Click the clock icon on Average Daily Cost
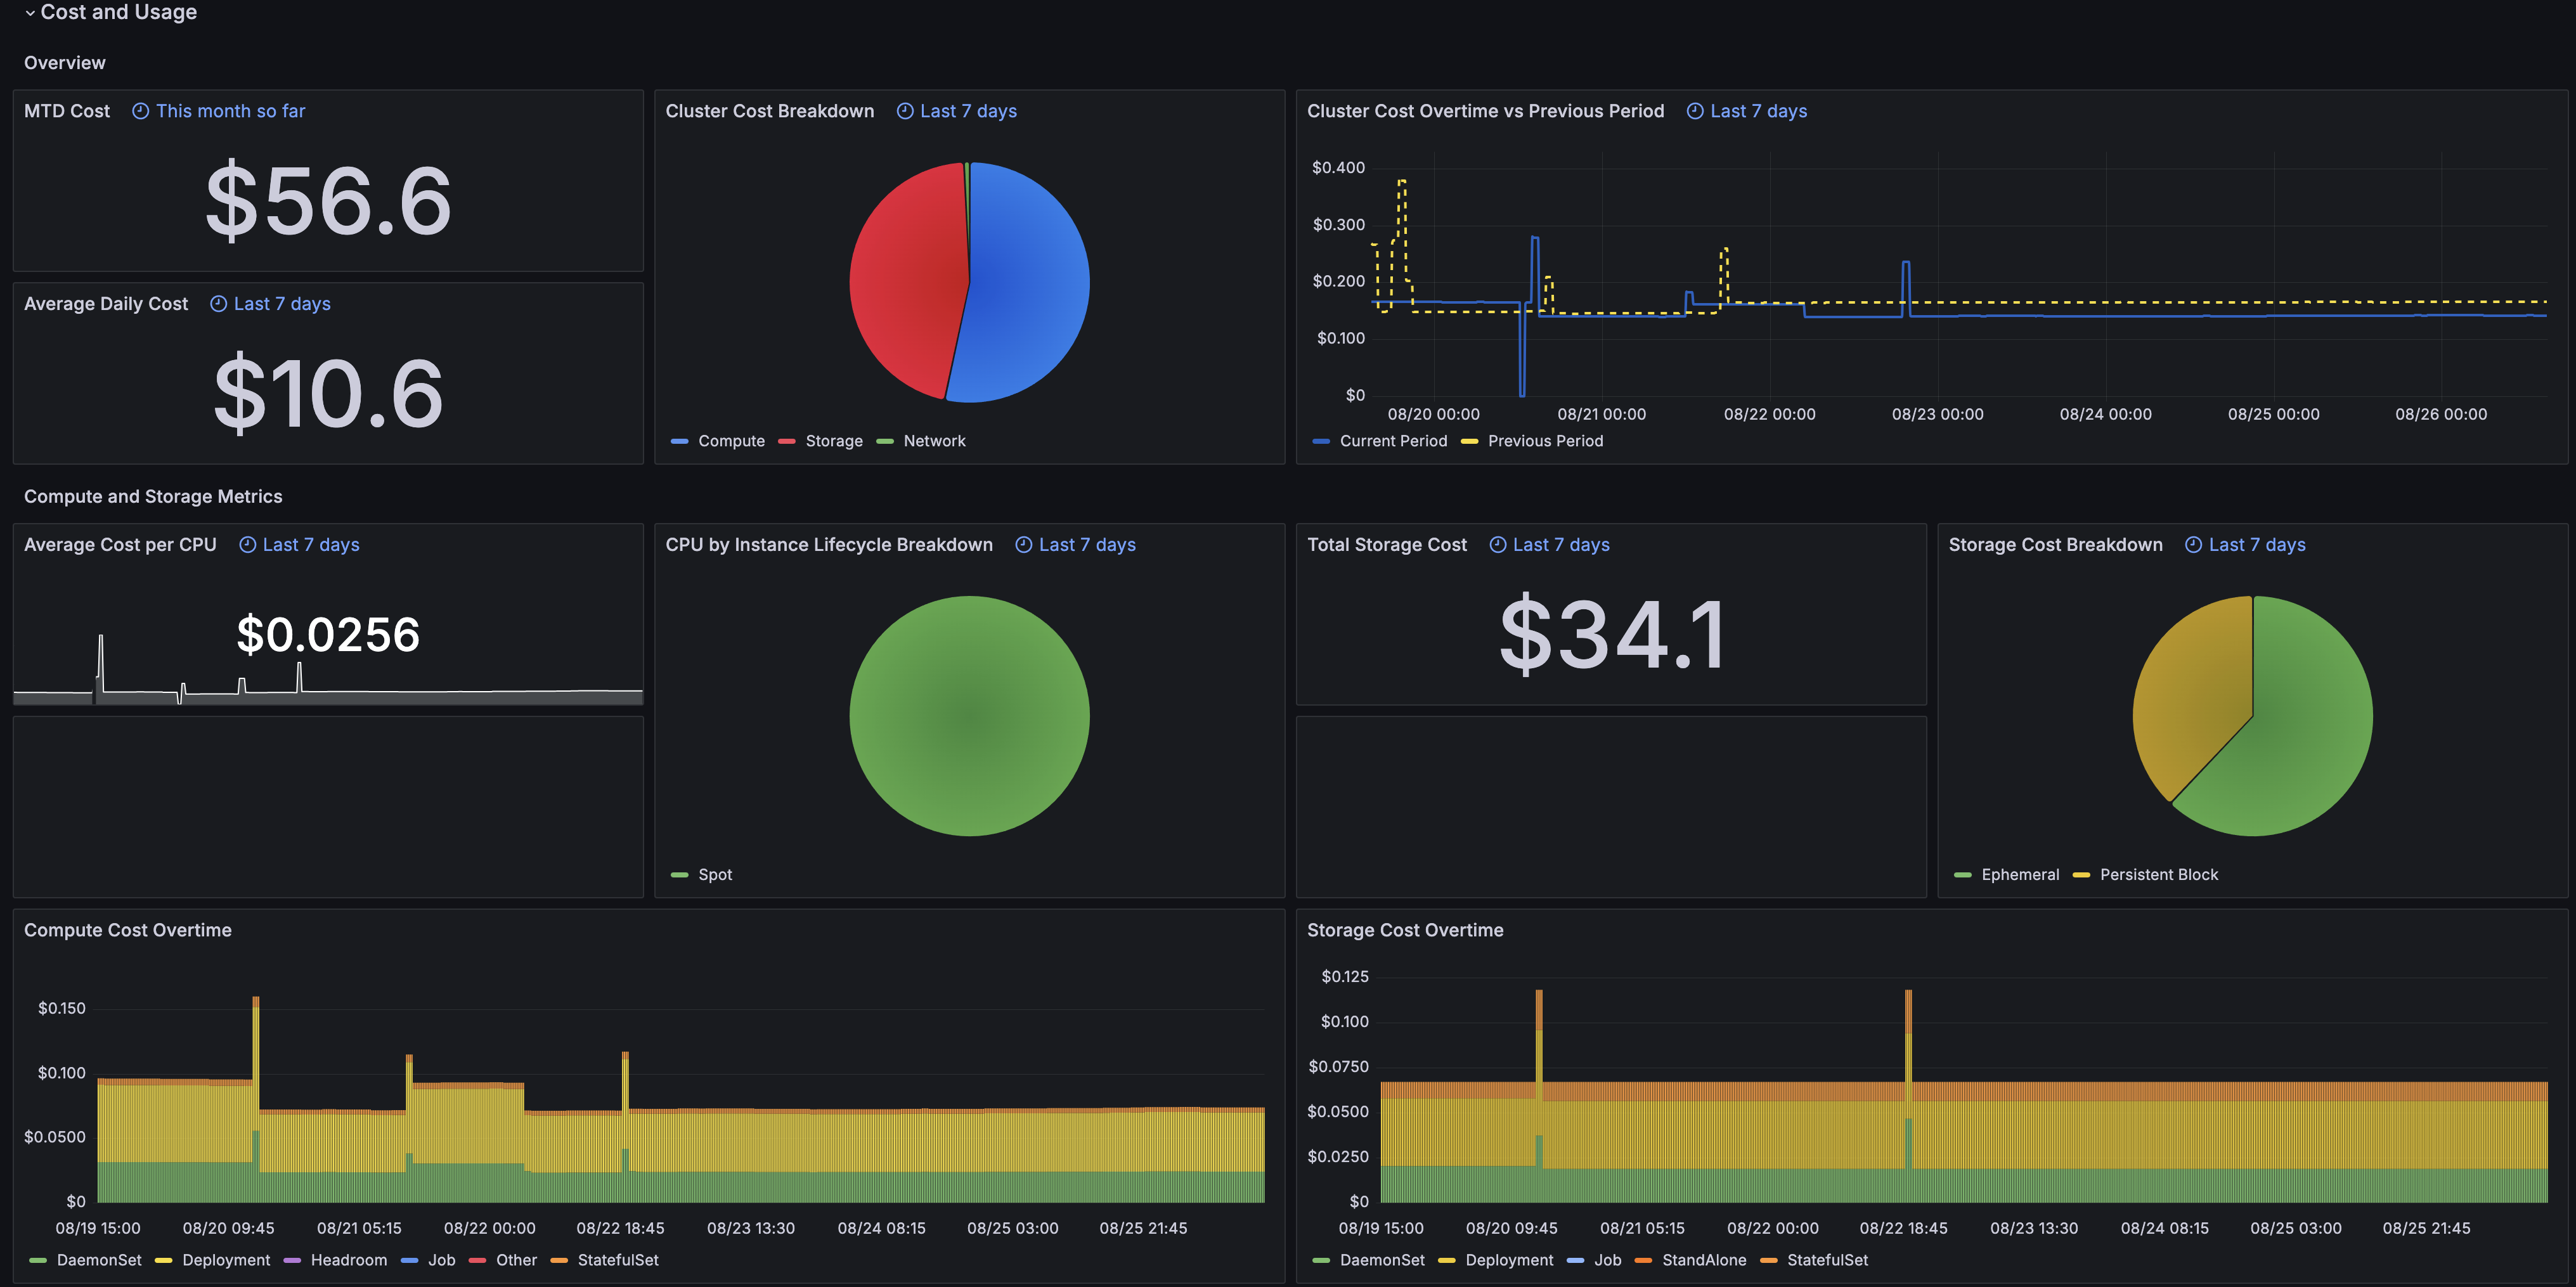Screen dimensions: 2576x1287 [x=219, y=304]
